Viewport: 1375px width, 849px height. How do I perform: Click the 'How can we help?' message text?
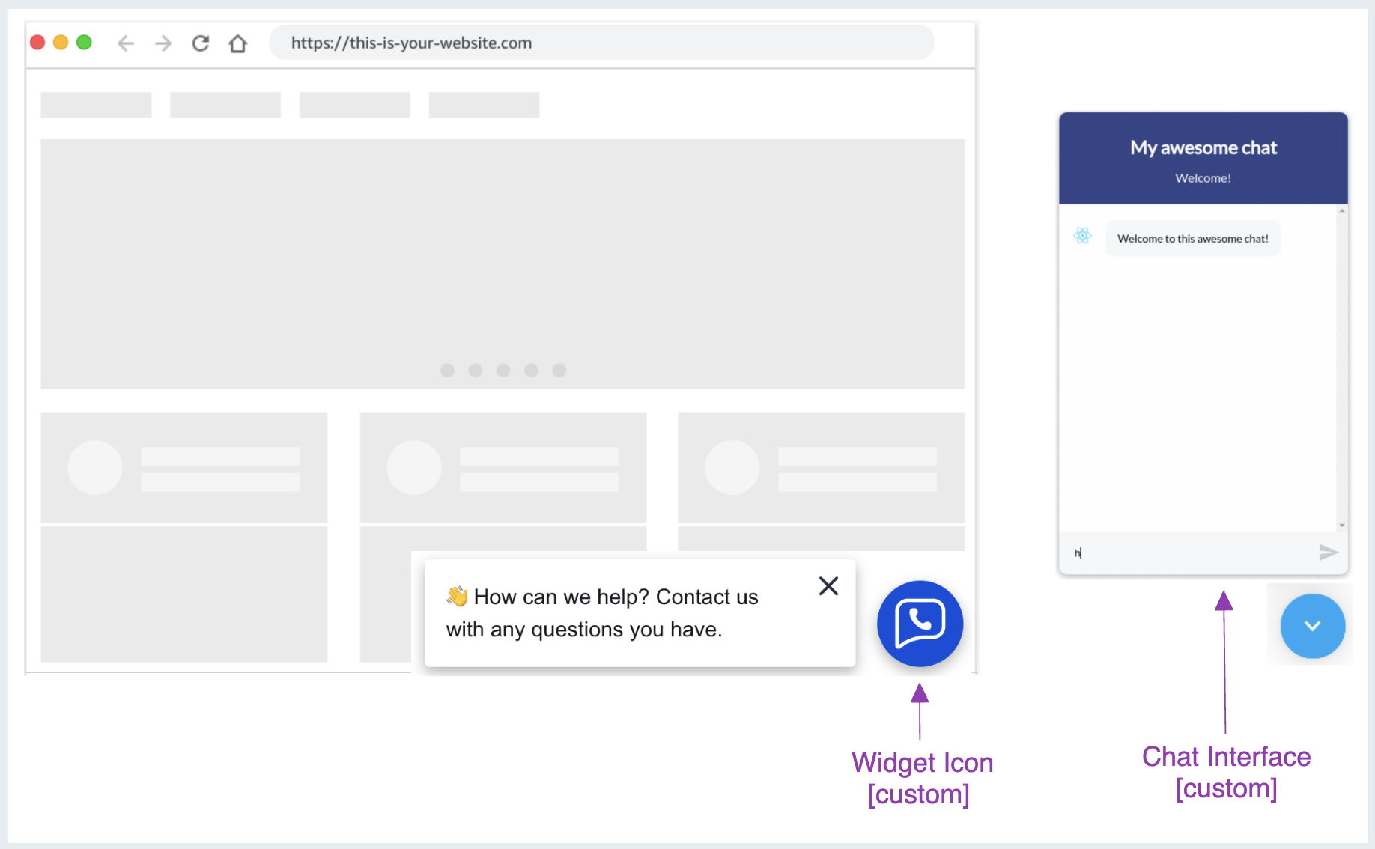(602, 613)
